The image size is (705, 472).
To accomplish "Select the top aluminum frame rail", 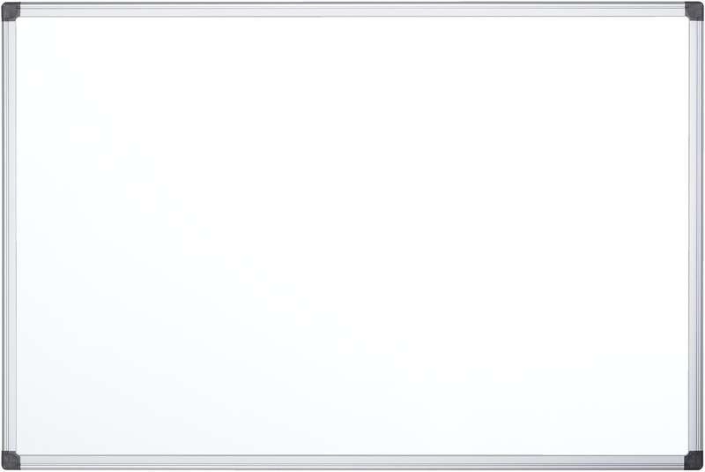I will (x=352, y=11).
